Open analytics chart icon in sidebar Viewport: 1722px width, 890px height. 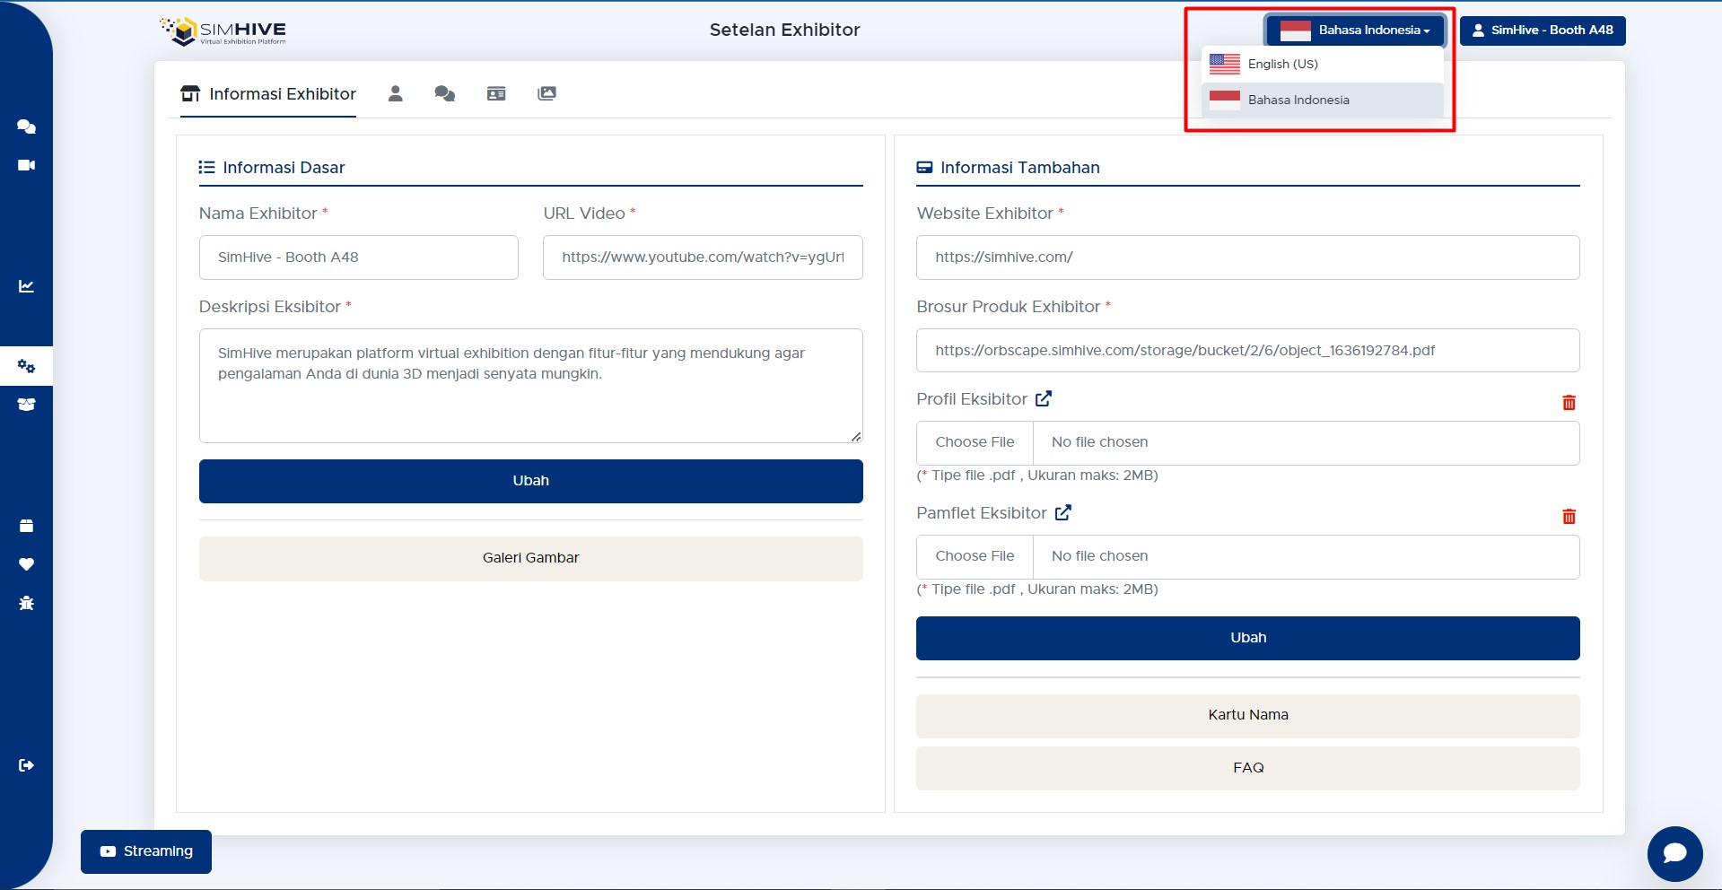point(27,286)
